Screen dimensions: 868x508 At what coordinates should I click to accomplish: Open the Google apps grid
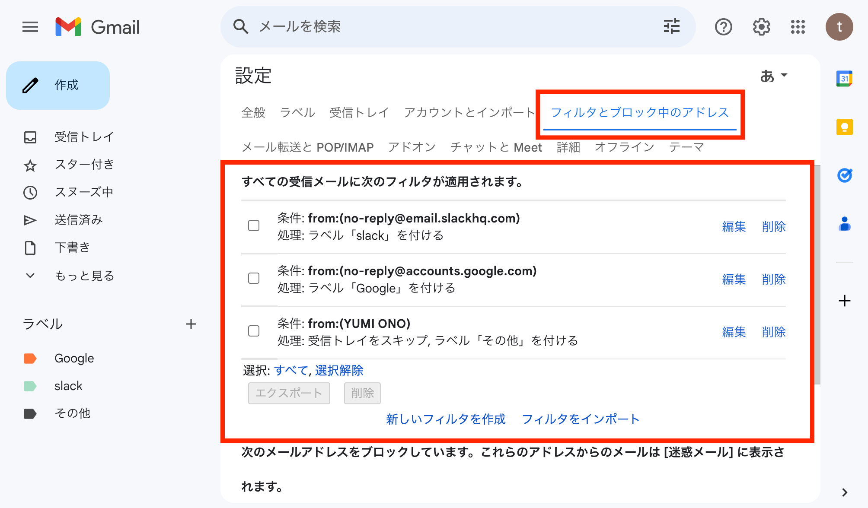tap(798, 27)
